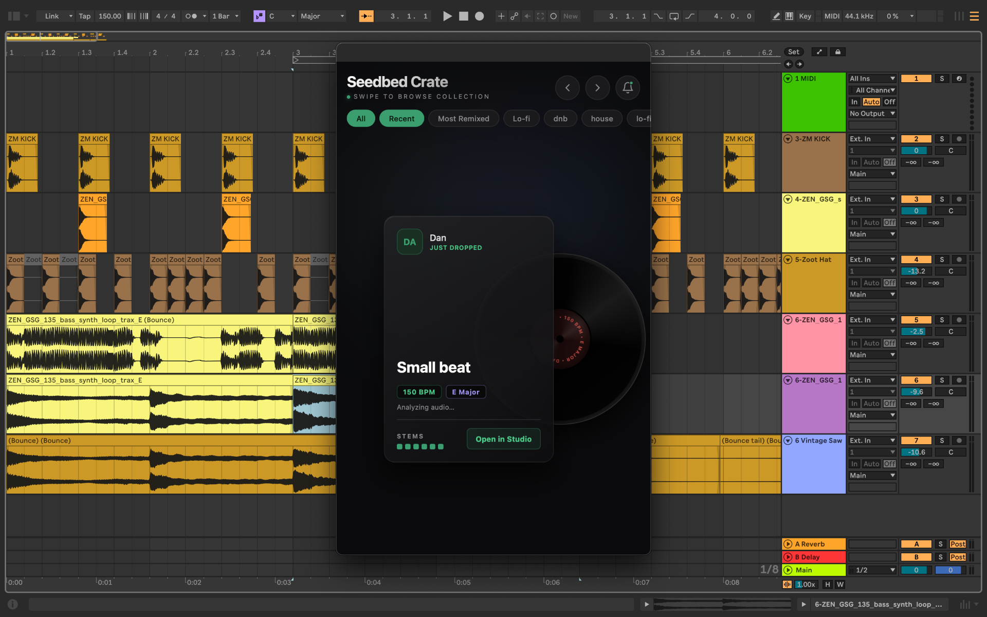Toggle track activator 7 for 6 Vintage Saw

click(916, 441)
